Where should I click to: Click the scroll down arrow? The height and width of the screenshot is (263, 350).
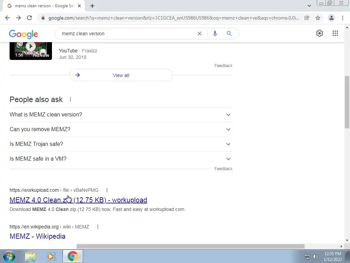347,241
